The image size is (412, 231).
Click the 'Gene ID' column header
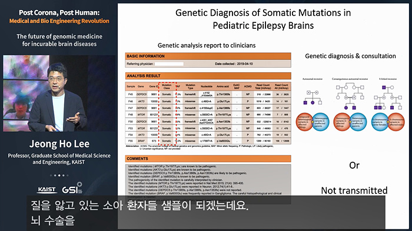point(154,86)
